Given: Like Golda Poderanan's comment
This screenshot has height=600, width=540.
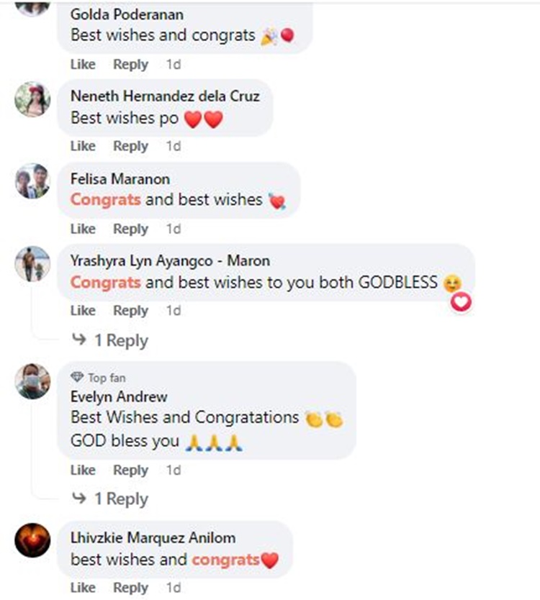Looking at the screenshot, I should (x=83, y=64).
